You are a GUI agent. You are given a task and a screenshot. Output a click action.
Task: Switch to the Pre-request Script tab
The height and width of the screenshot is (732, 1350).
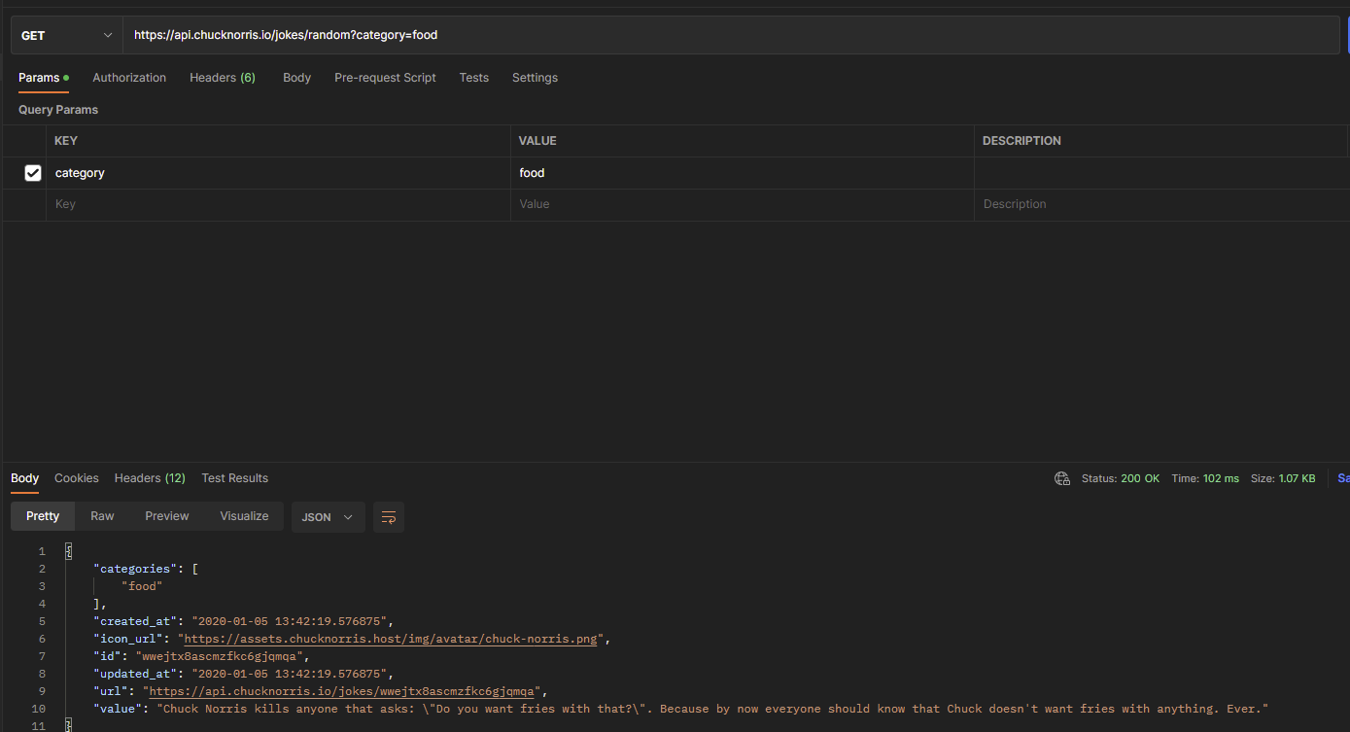(385, 77)
